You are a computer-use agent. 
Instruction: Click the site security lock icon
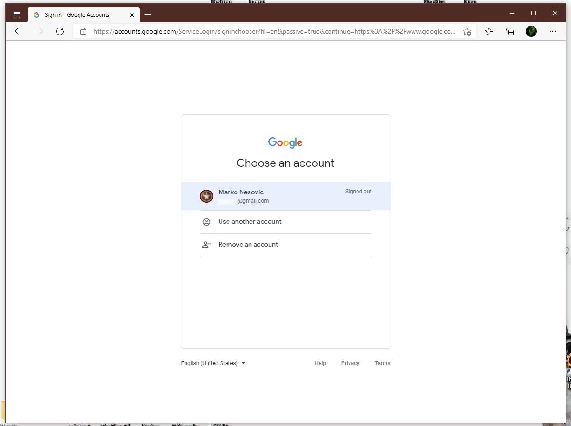pyautogui.click(x=83, y=31)
